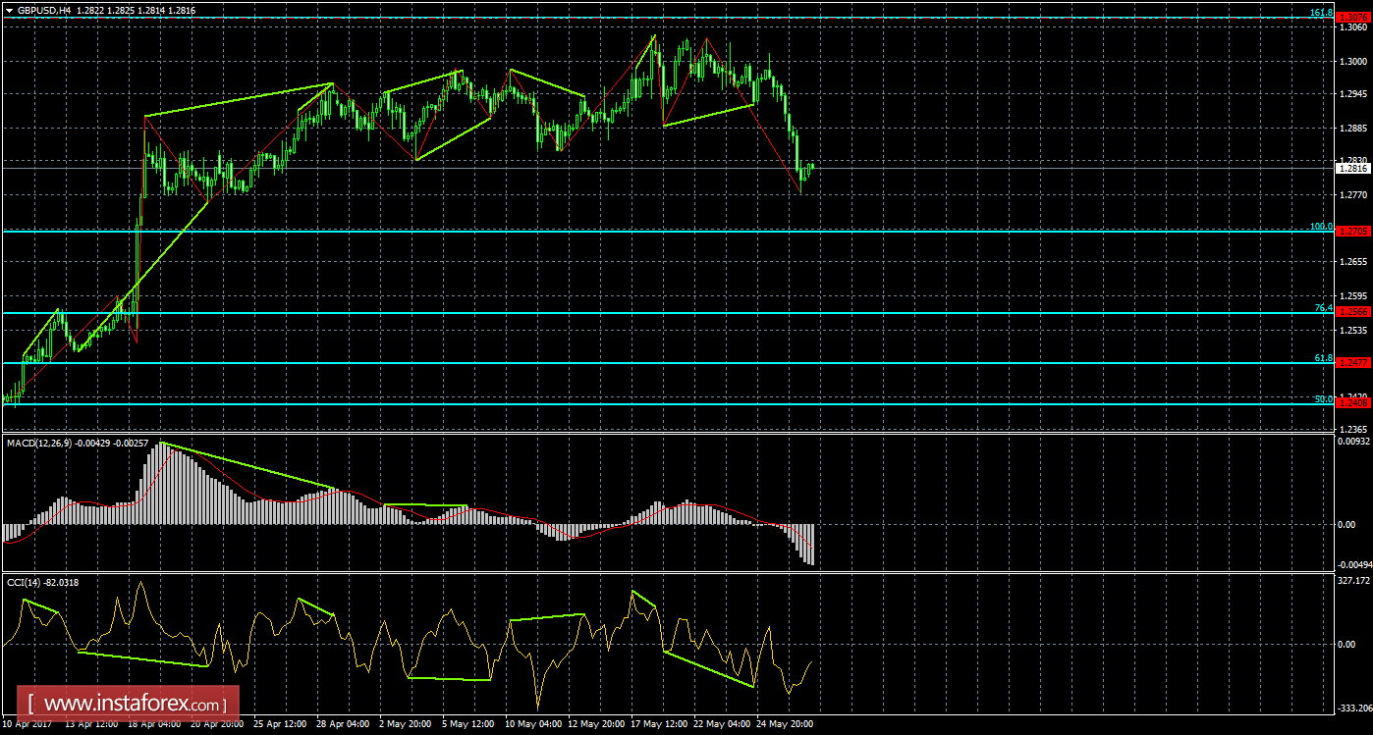Click the 1.3000 price scale value
1373x735 pixels.
(x=1352, y=61)
